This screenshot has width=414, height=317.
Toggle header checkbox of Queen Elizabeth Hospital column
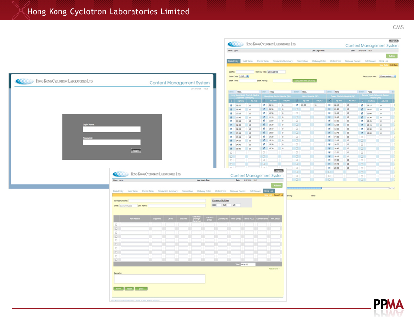tap(330, 101)
